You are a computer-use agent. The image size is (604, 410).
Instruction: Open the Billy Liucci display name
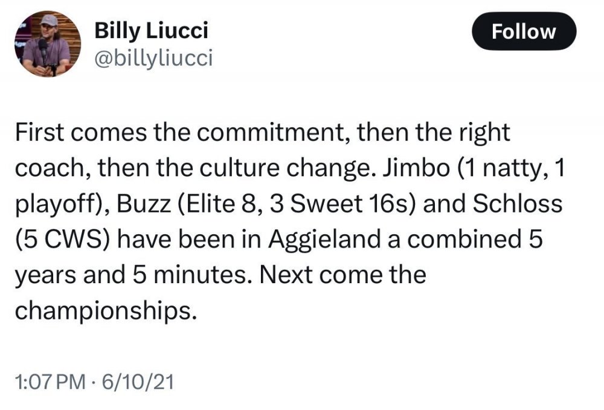tap(152, 31)
